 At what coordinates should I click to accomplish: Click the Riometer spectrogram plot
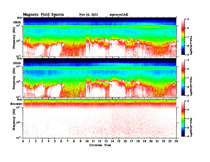100,119
